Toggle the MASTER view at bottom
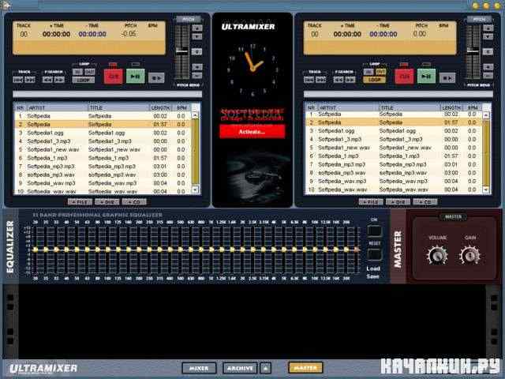505x379 pixels. [x=305, y=368]
